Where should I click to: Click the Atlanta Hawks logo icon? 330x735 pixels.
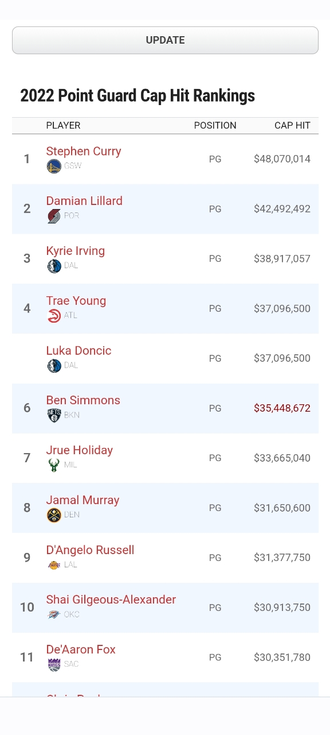pyautogui.click(x=54, y=316)
